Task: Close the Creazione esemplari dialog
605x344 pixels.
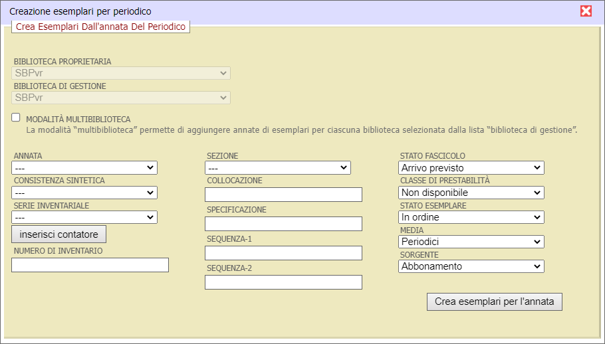Action: [586, 11]
